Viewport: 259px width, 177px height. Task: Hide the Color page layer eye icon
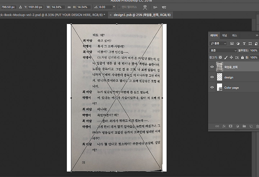click(x=212, y=87)
